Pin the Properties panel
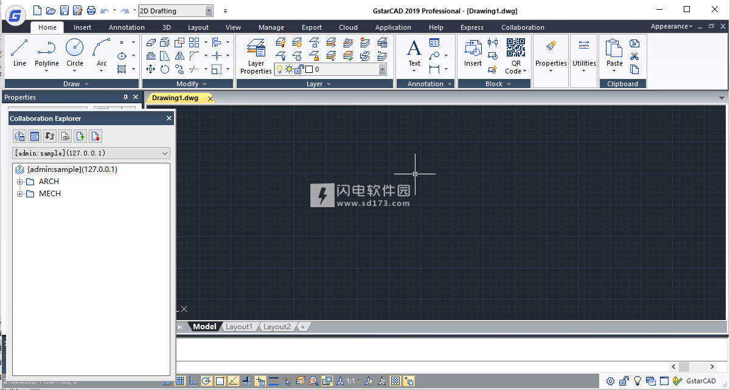The height and width of the screenshot is (390, 730). pos(126,97)
